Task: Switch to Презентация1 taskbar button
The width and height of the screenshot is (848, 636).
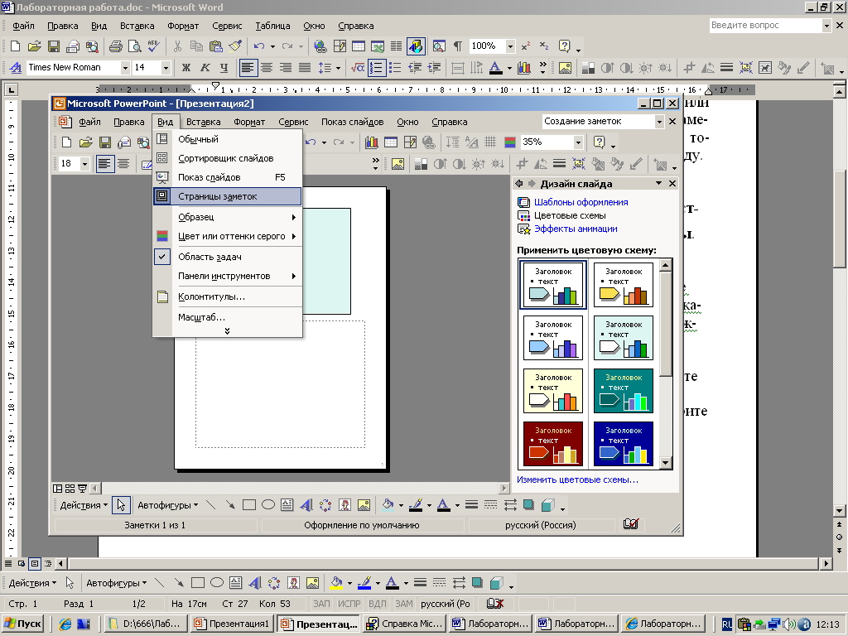Action: point(232,624)
